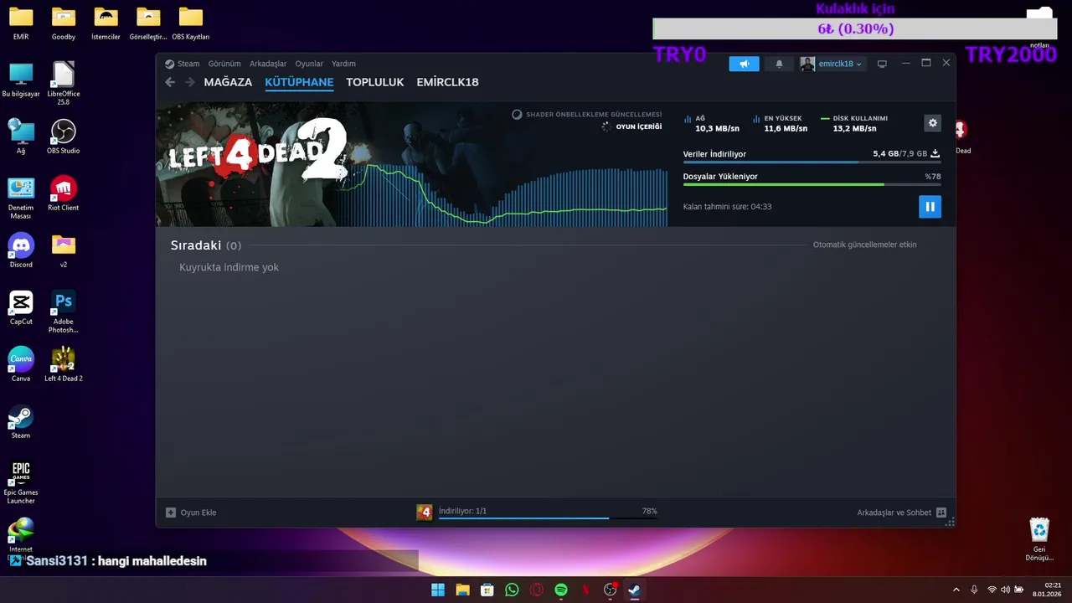Screen dimensions: 1072x603
Task: Open Arkadaşlar ve Sohbet
Action: click(901, 513)
